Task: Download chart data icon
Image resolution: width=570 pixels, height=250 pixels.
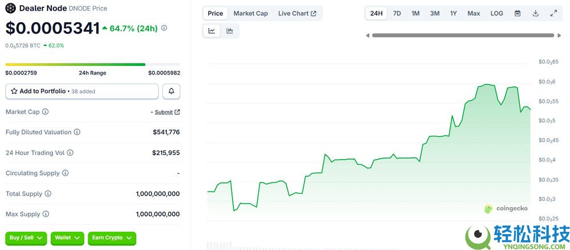Action: coord(535,13)
